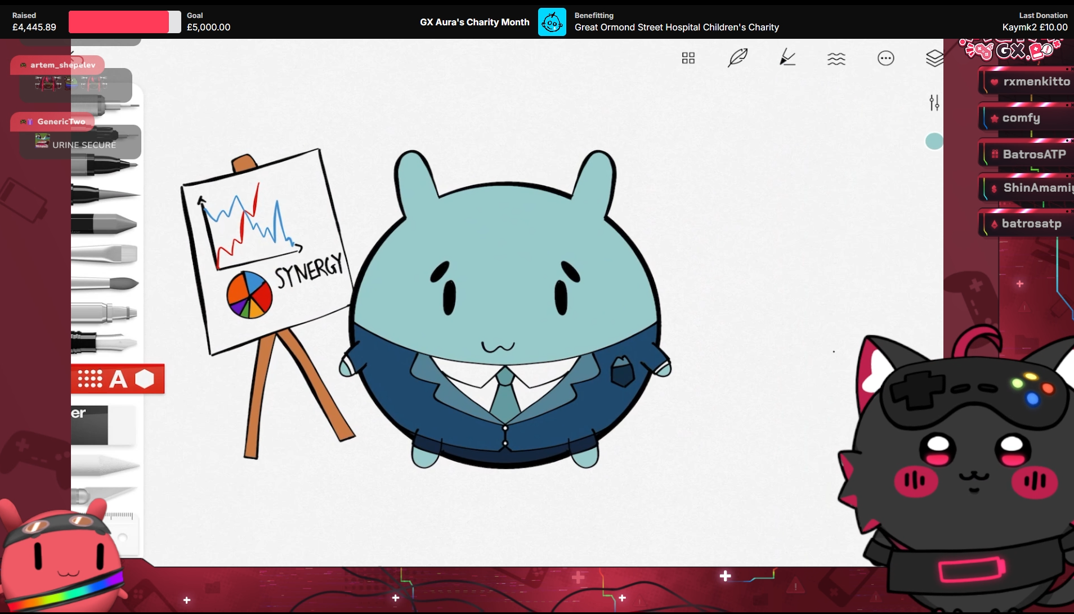Click chat username artem_shepelev
The image size is (1074, 614).
62,65
